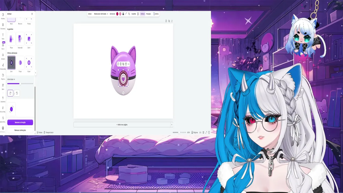
Task: Open Apps in the sidebar
Action: pyautogui.click(x=3, y=86)
